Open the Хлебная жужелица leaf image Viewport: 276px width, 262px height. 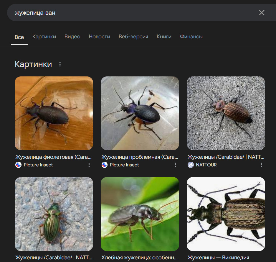pyautogui.click(x=140, y=214)
